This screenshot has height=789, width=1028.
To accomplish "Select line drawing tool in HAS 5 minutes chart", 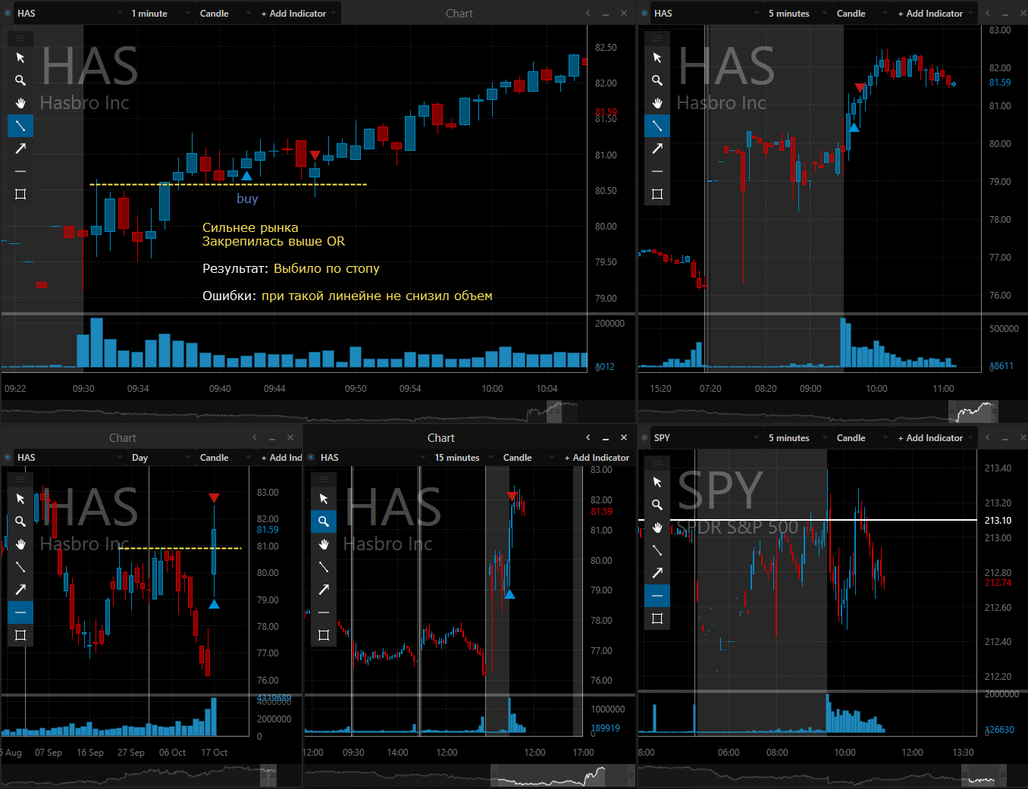I will point(657,126).
